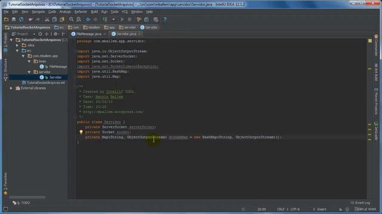Click the Hide Project panel icon

[64, 34]
